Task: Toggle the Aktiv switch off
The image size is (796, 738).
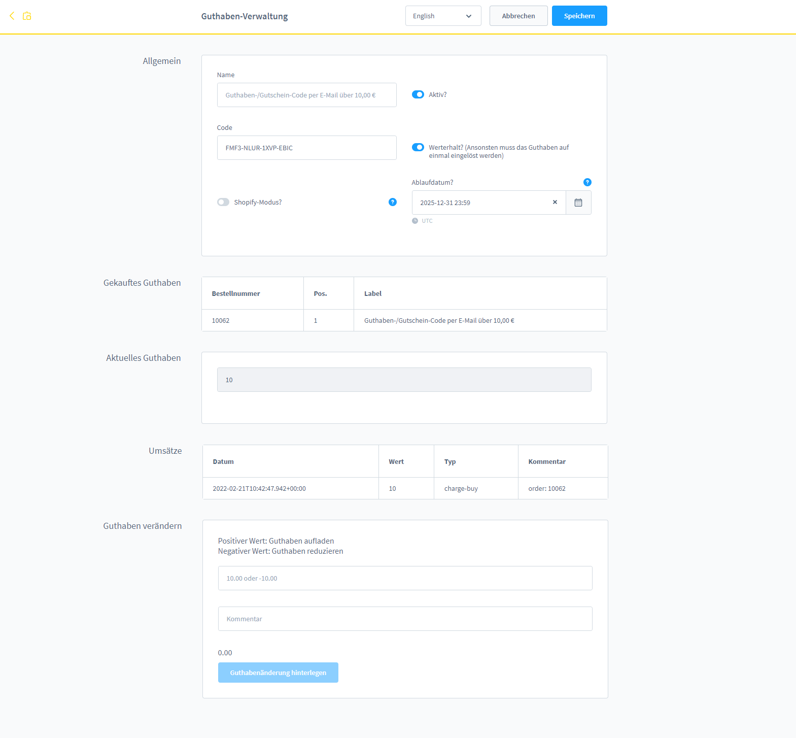Action: click(418, 94)
